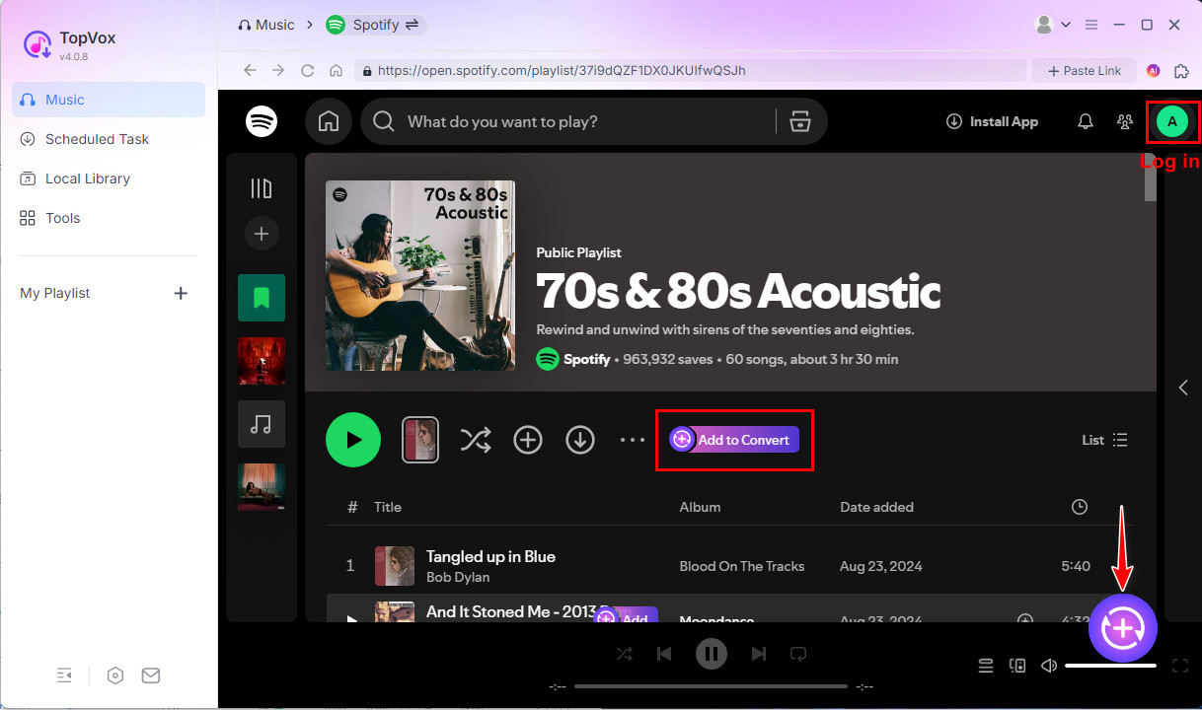Open Bob Dylan artist link

[x=458, y=577]
